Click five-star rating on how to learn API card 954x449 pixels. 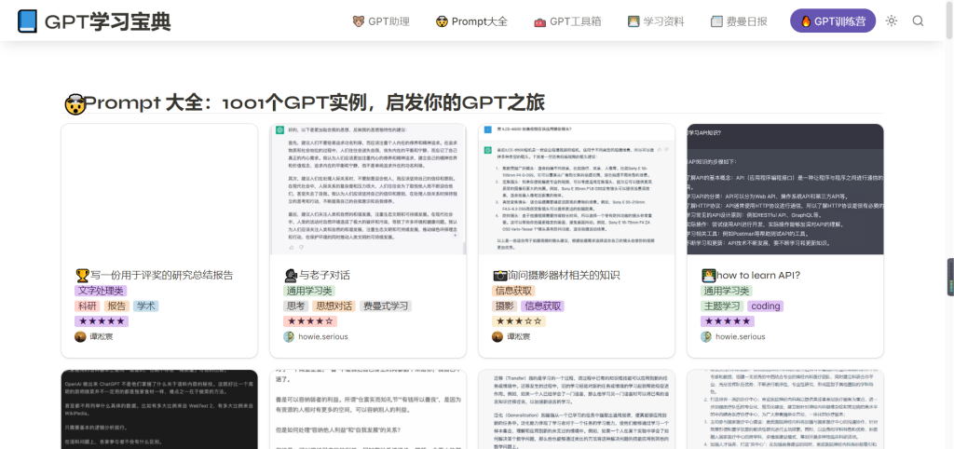coord(727,321)
